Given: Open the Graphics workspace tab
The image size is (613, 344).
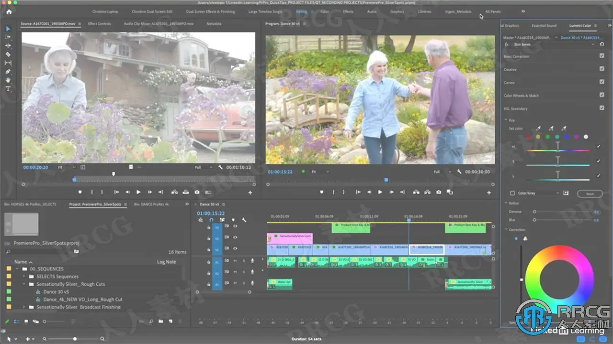Looking at the screenshot, I should point(397,11).
